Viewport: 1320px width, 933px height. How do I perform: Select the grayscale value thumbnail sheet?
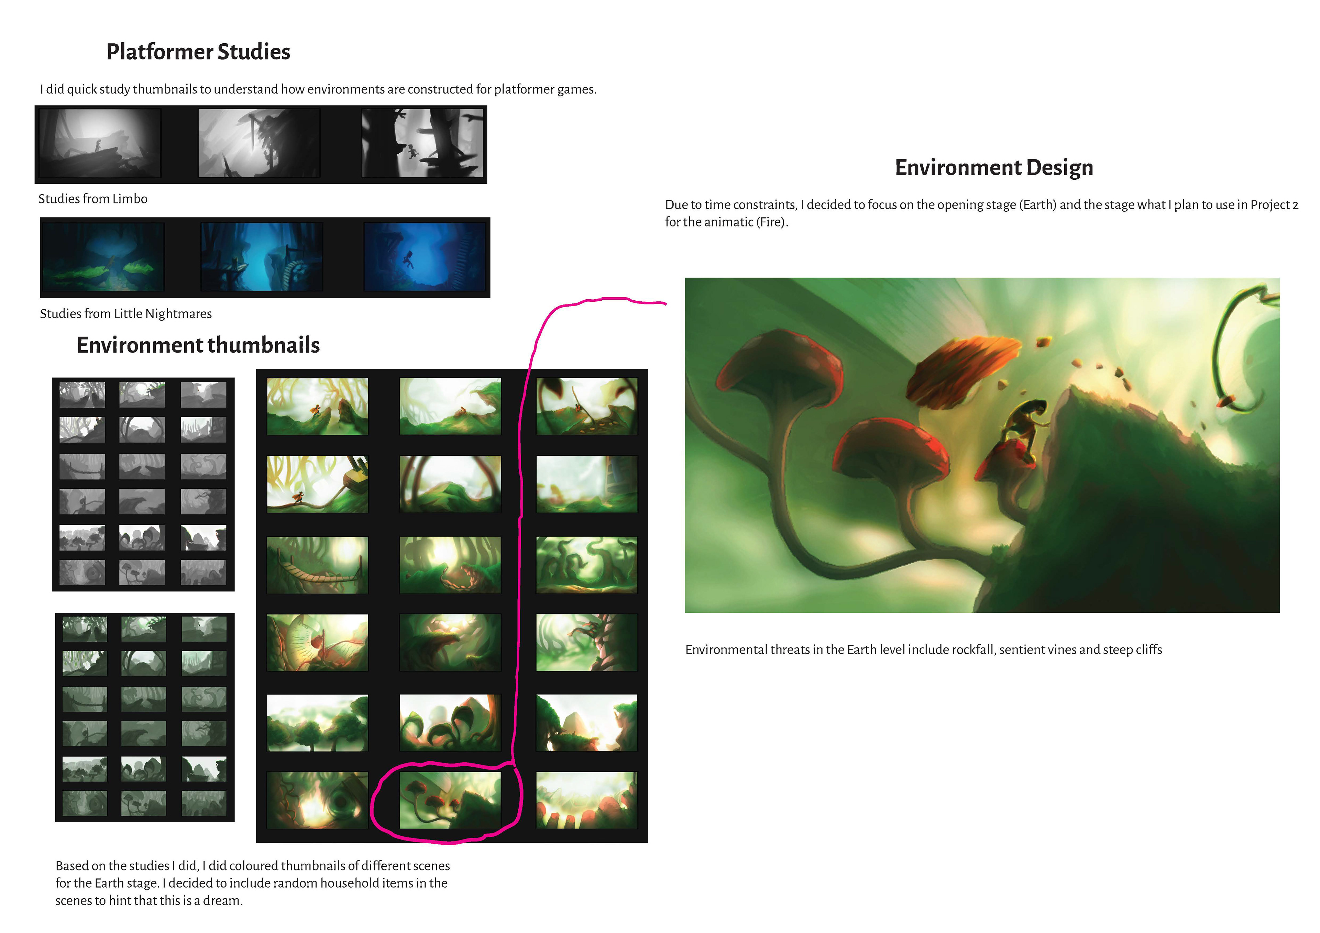[x=143, y=484]
